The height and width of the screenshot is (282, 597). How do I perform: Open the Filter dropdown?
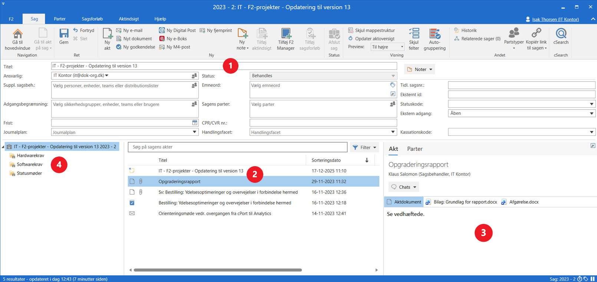365,147
